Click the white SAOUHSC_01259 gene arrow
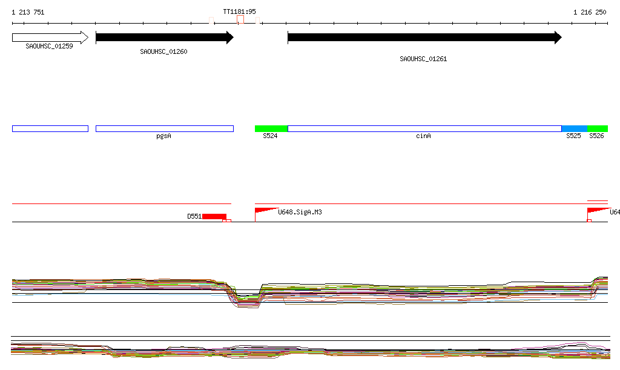Viewport: 620px width, 370px height. 50,38
